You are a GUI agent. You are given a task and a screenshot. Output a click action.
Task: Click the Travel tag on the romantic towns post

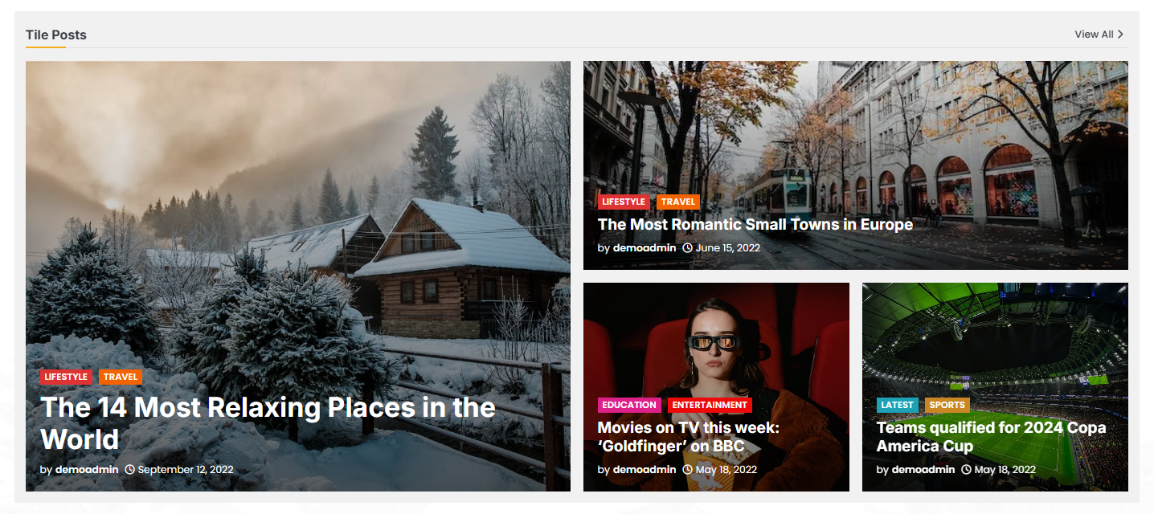[678, 202]
